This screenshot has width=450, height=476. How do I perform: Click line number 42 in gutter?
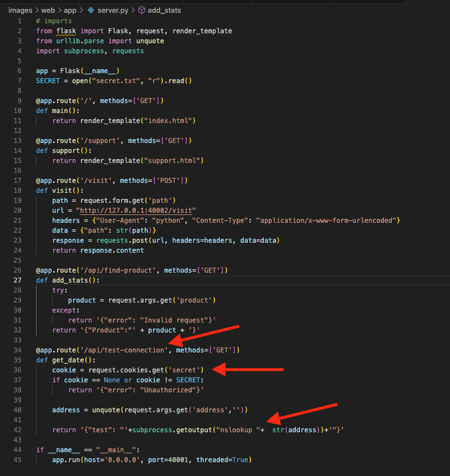(19, 430)
